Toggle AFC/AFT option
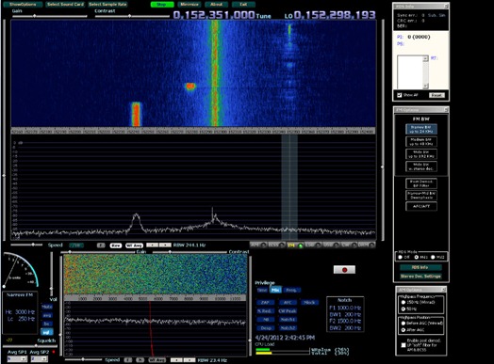 tap(421, 207)
